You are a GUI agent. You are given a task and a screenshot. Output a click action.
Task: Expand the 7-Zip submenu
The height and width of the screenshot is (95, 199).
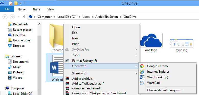[x=102, y=55]
